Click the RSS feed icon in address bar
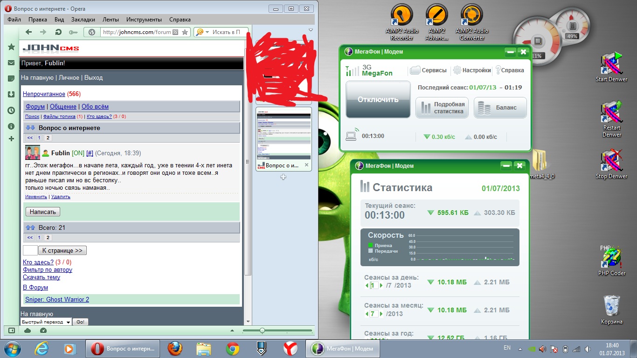The height and width of the screenshot is (358, 637). pyautogui.click(x=175, y=32)
